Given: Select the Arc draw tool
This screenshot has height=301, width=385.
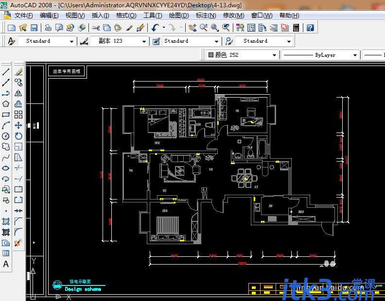Looking at the screenshot, I should [x=6, y=125].
